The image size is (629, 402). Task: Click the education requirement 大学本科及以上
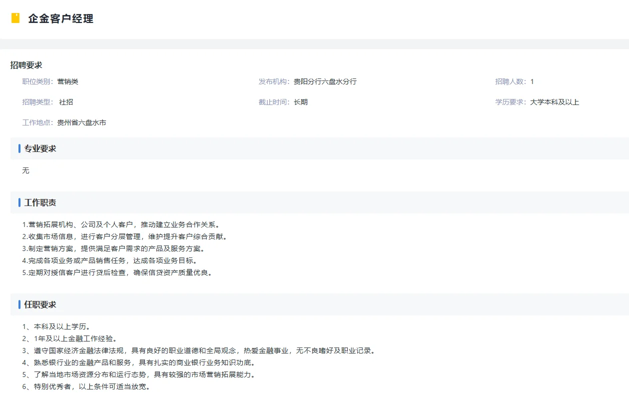point(557,101)
